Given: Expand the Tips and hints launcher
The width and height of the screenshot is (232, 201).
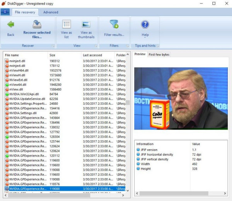Looking at the screenshot, I should [157, 46].
